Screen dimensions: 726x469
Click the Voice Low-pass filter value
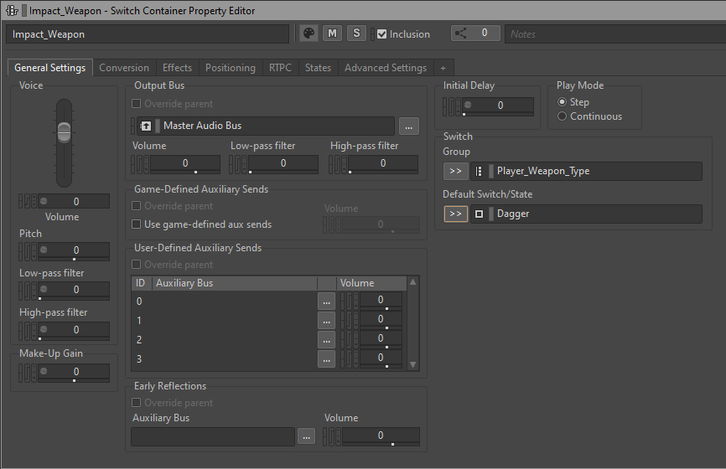74,290
